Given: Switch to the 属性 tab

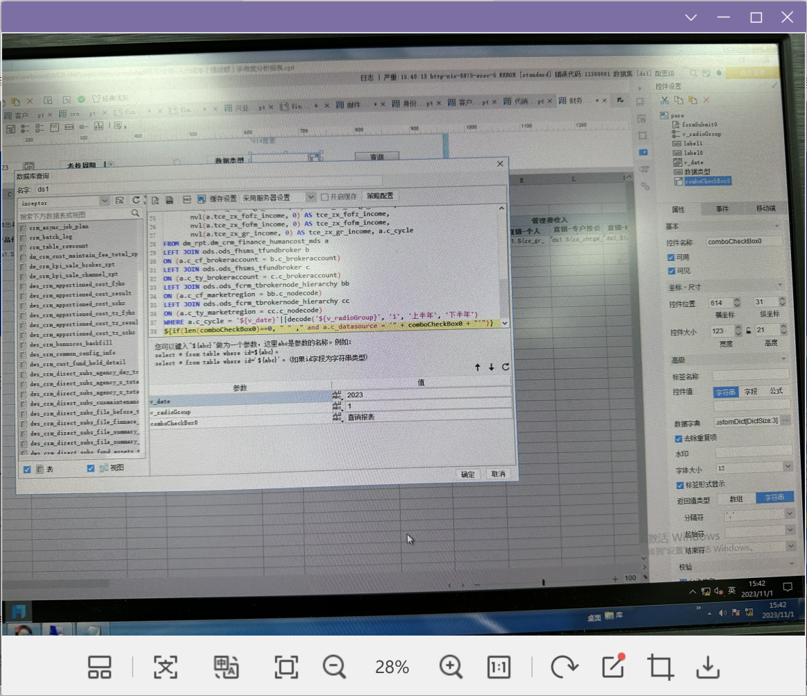Looking at the screenshot, I should [x=679, y=209].
